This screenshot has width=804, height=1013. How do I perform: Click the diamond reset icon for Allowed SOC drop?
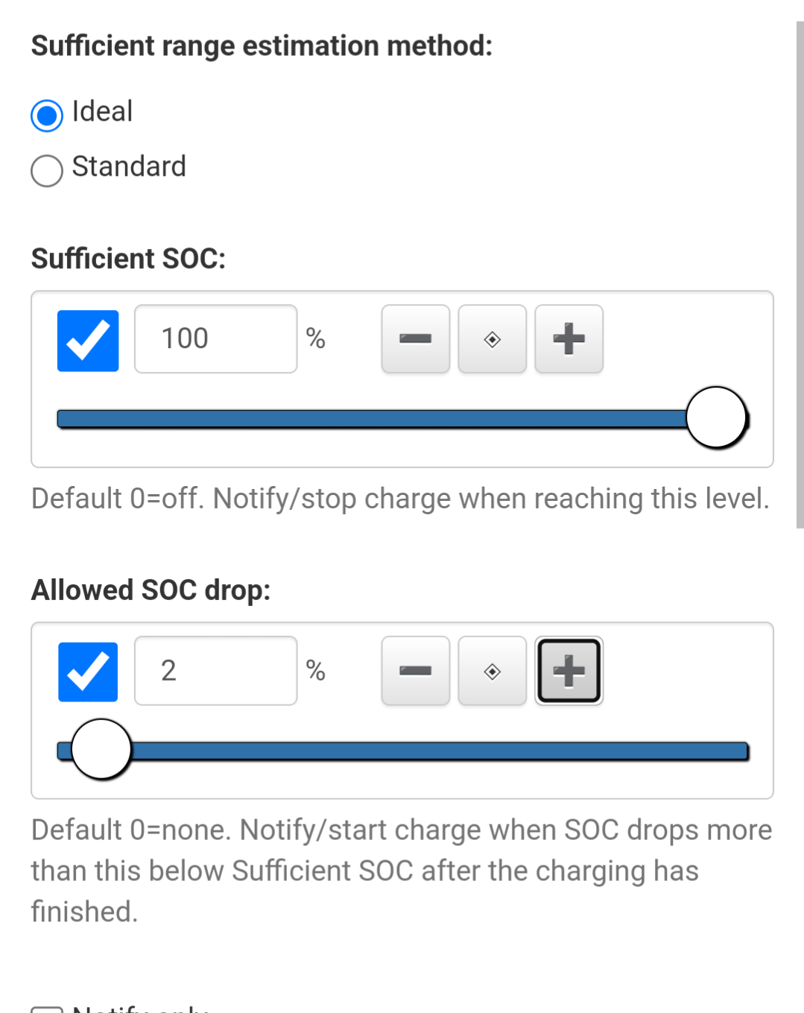pos(492,671)
